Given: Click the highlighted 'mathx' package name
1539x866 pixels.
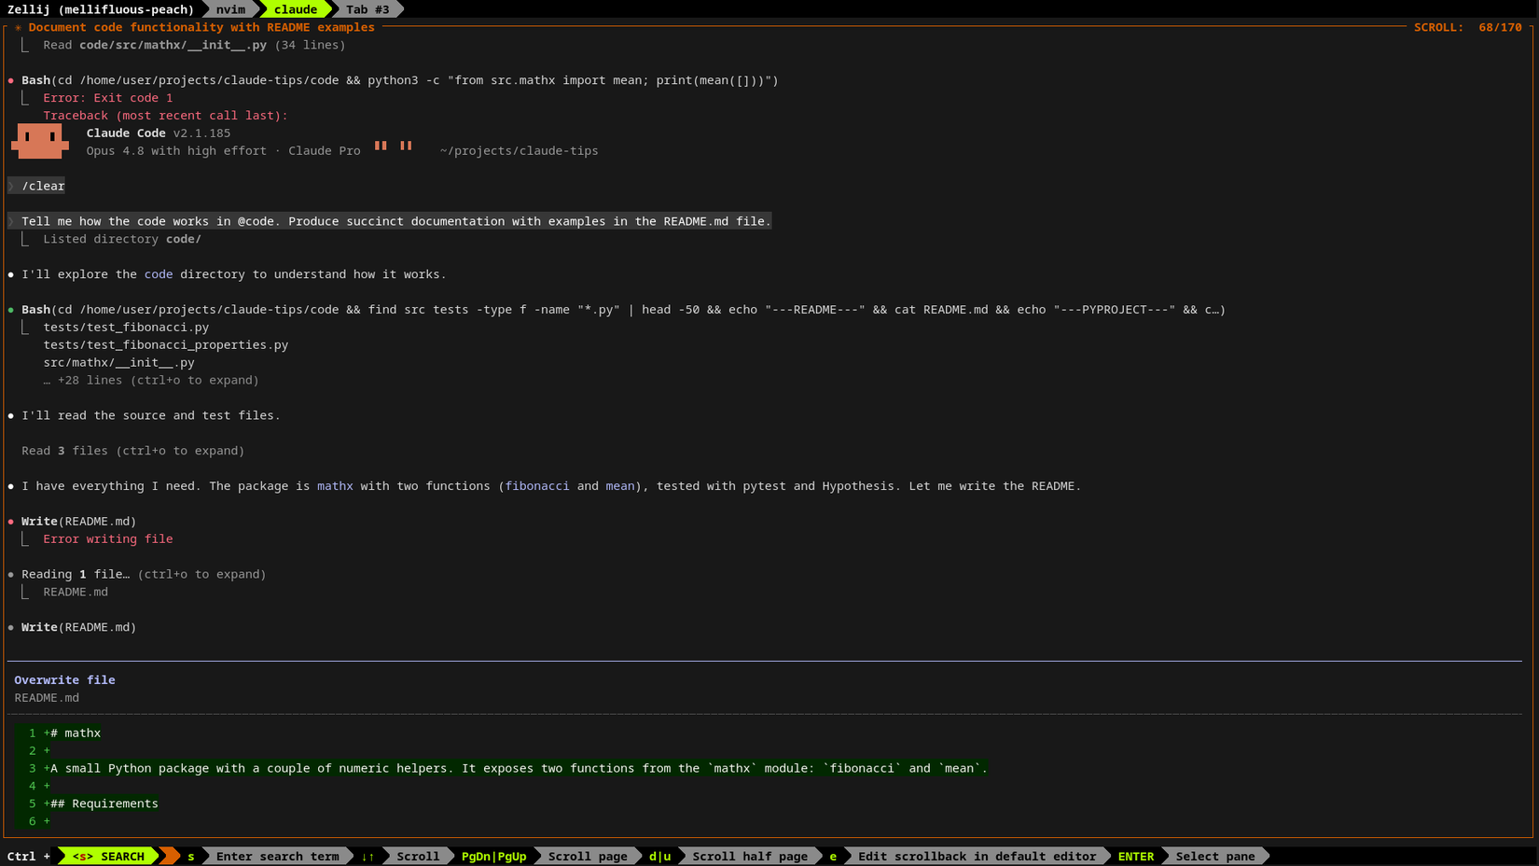Looking at the screenshot, I should pos(335,486).
